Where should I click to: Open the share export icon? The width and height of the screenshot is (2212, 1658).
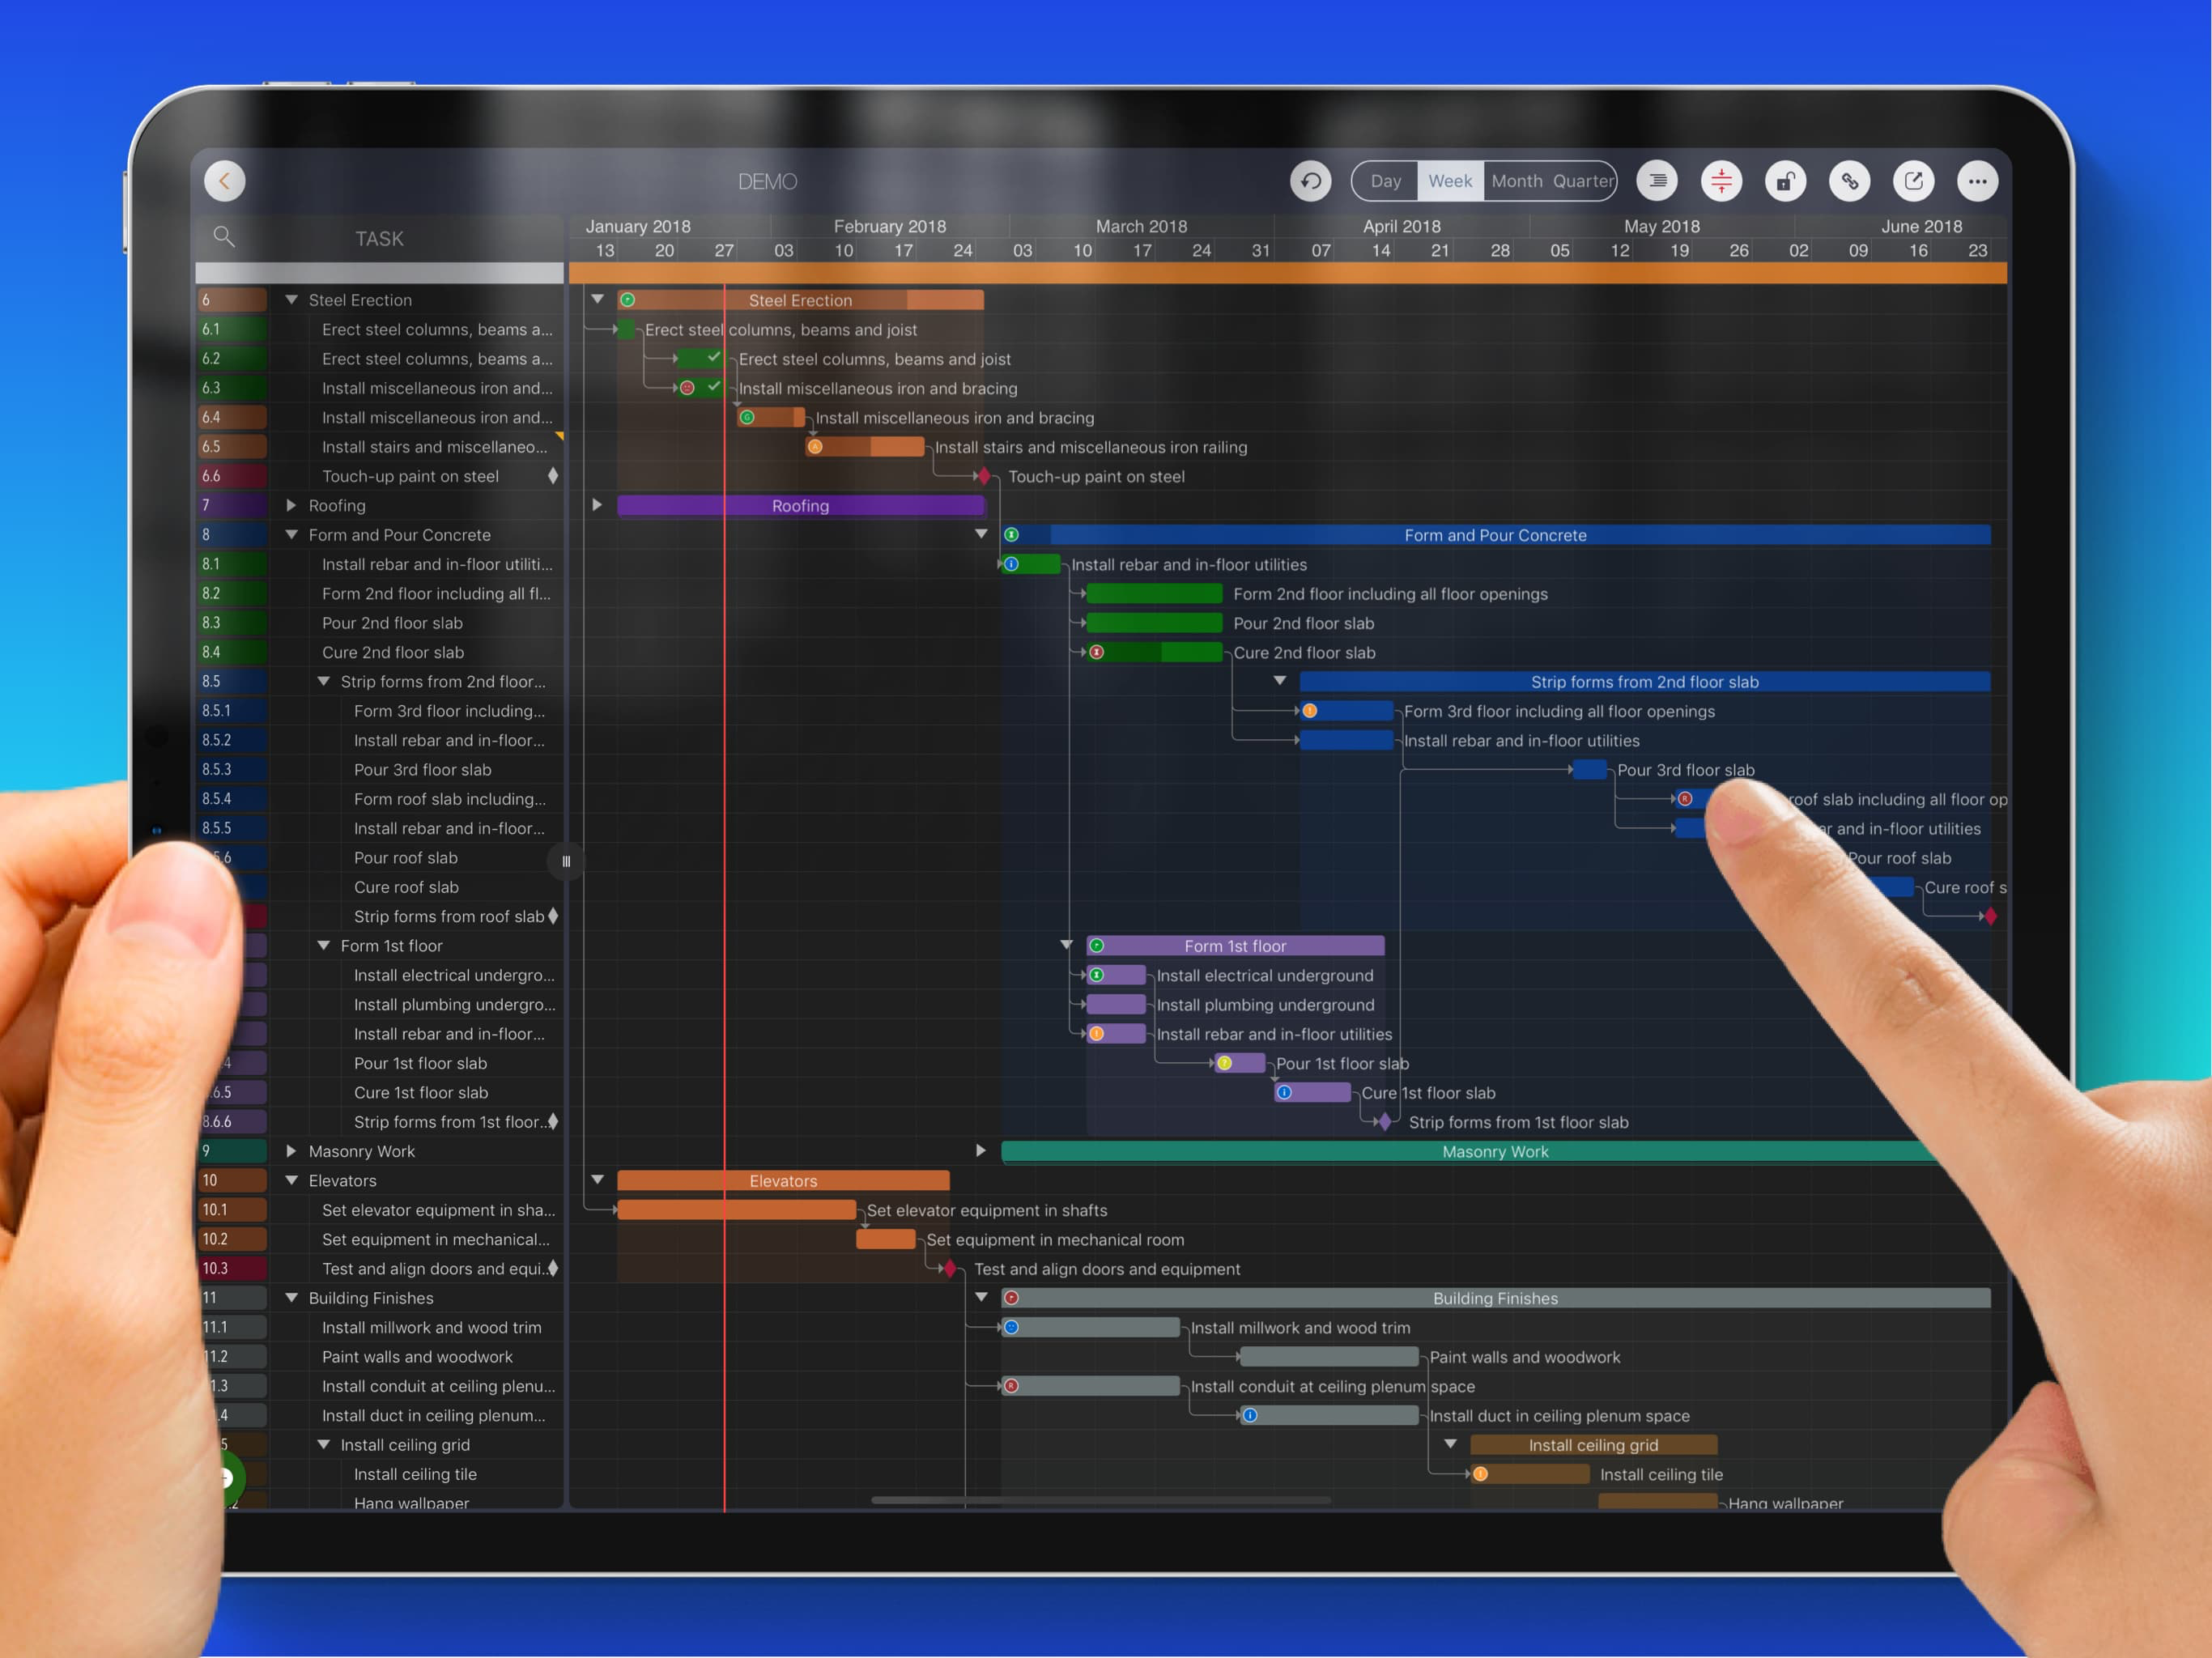(x=1913, y=181)
